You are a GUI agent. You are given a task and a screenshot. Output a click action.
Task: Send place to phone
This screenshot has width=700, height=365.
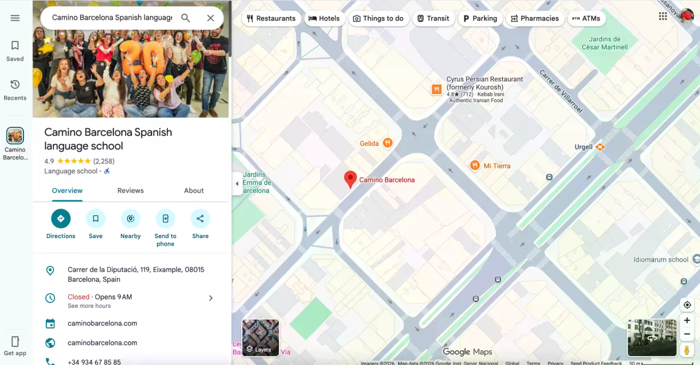coord(165,219)
